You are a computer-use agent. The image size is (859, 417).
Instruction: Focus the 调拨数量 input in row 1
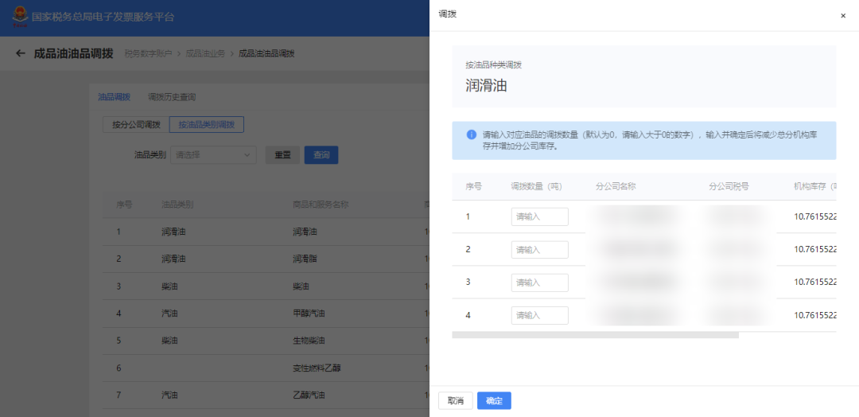(x=539, y=216)
